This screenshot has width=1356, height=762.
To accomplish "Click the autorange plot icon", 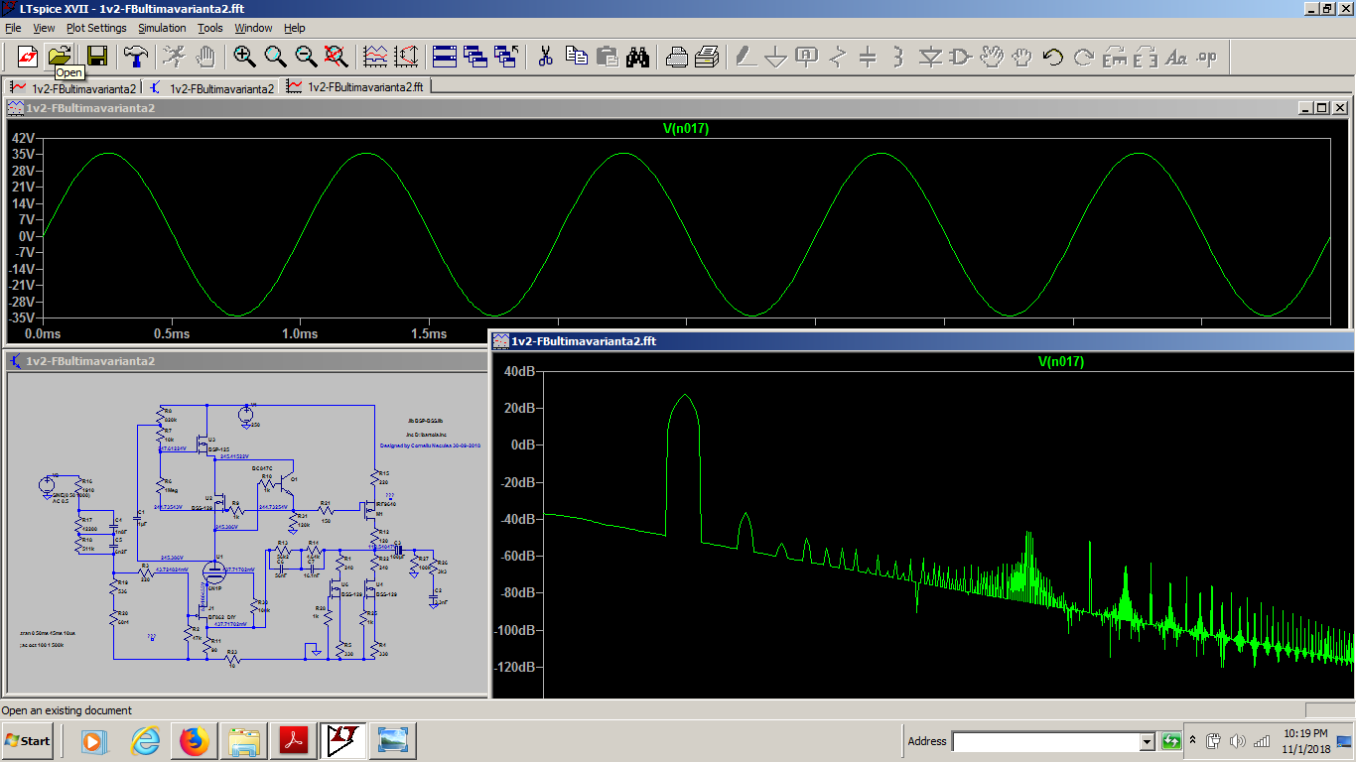I will click(x=407, y=56).
